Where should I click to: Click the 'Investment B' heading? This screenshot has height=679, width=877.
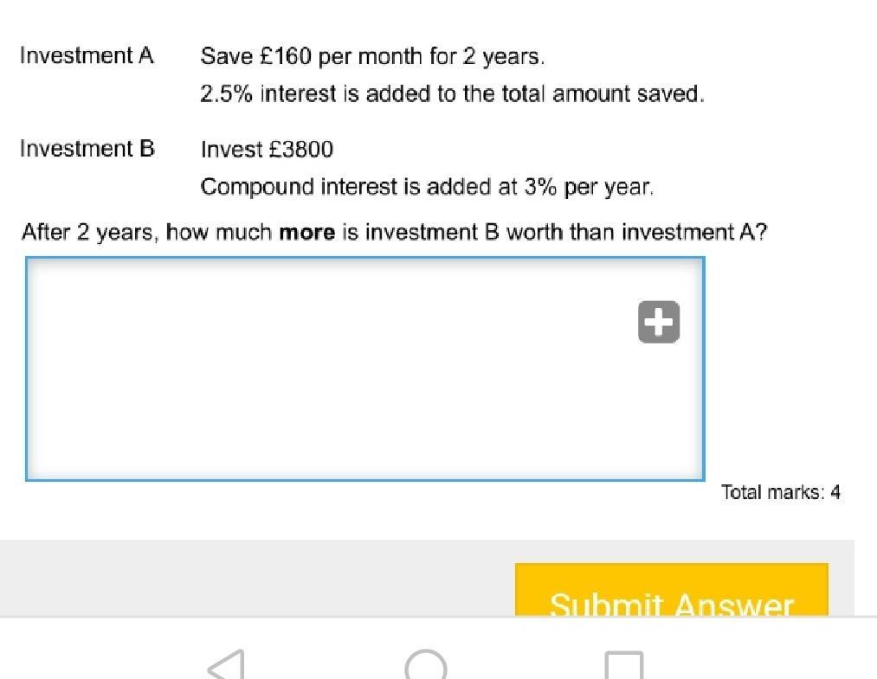(87, 149)
